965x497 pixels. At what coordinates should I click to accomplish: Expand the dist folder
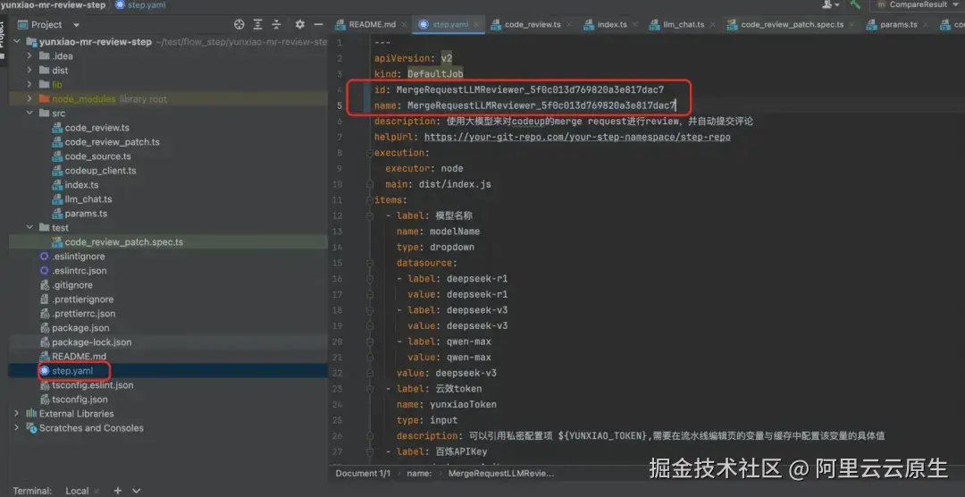29,71
